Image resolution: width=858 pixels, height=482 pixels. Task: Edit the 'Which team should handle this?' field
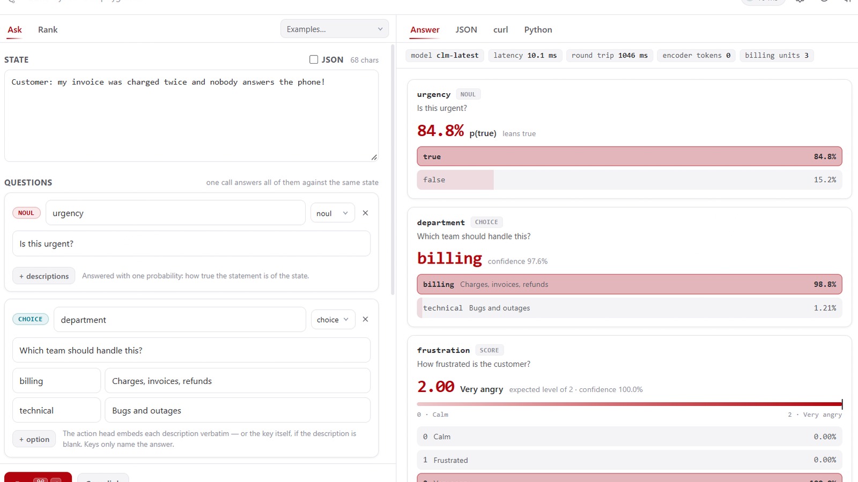(x=191, y=350)
